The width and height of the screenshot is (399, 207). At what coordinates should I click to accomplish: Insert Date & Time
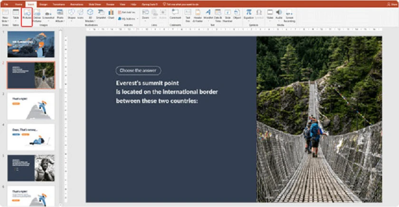218,16
